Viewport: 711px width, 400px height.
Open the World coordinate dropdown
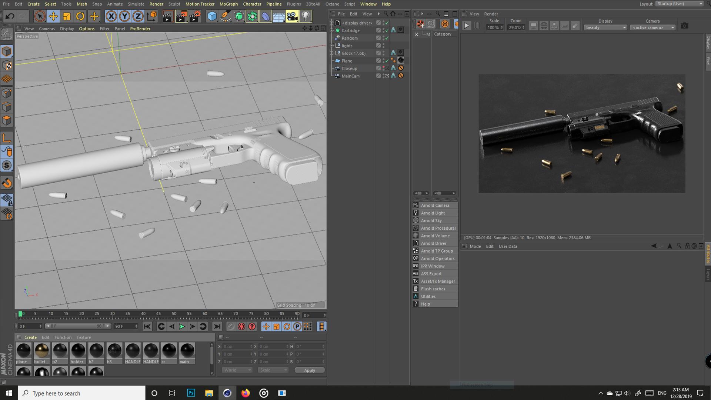coord(237,370)
